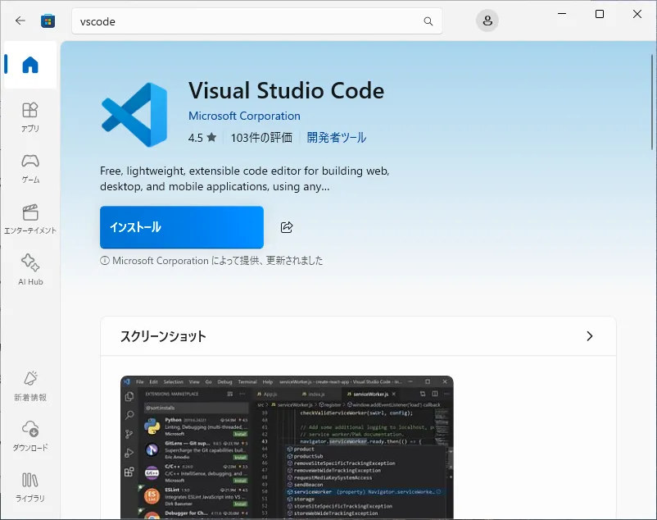The width and height of the screenshot is (657, 520).
Task: Click the Microsoft Store logo icon
Action: pyautogui.click(x=48, y=21)
